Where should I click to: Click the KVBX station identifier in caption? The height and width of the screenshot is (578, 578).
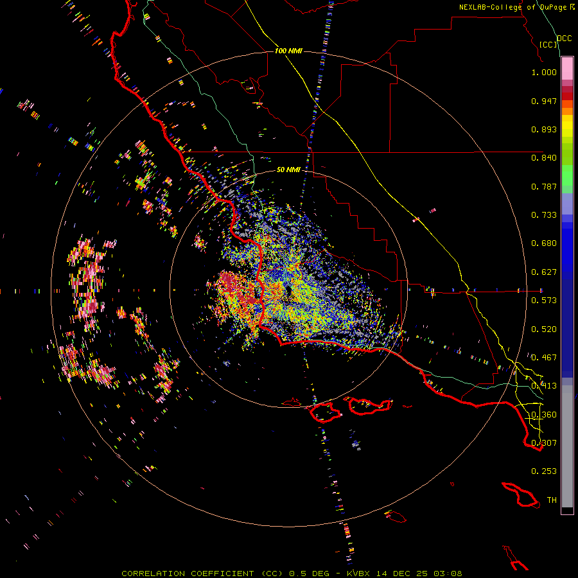pyautogui.click(x=358, y=574)
